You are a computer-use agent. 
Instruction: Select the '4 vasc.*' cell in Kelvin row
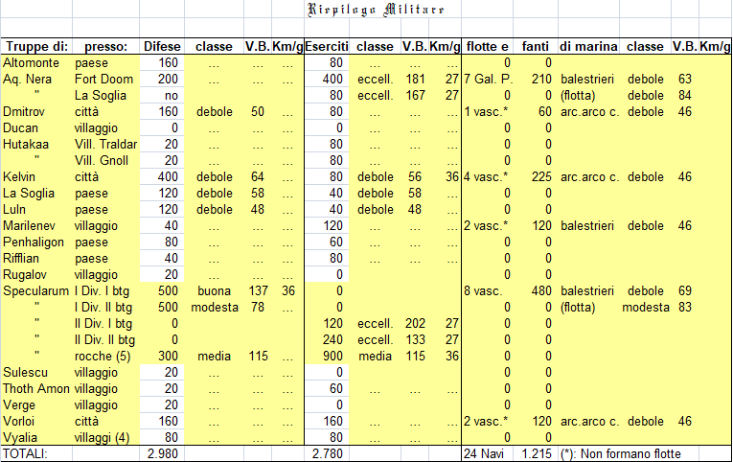[x=486, y=176]
